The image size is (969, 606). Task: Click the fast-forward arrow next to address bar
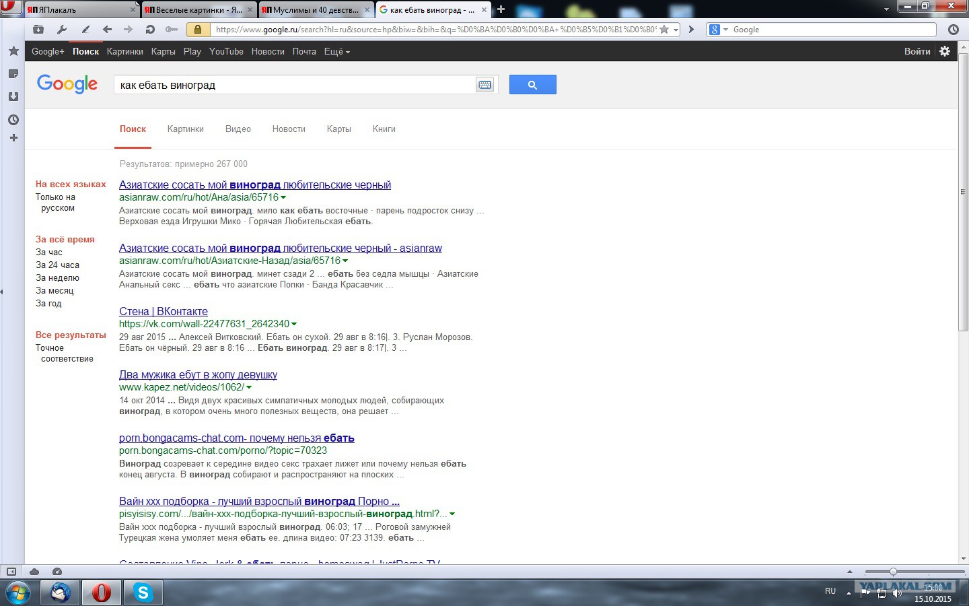[691, 30]
